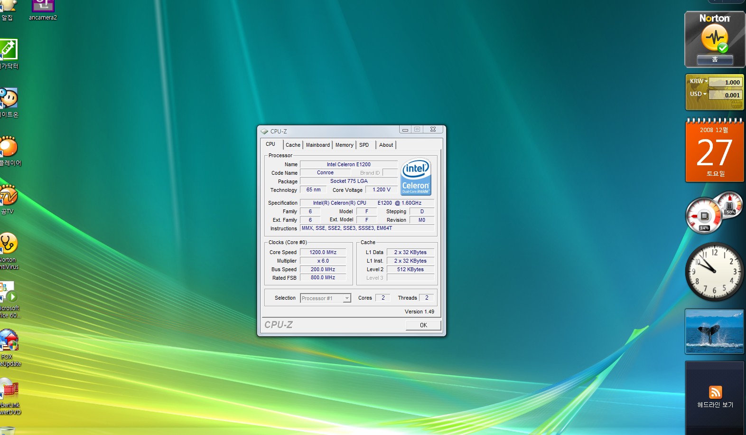The image size is (746, 435).
Task: Click the Multiplier value x 6.0
Action: [x=323, y=261]
